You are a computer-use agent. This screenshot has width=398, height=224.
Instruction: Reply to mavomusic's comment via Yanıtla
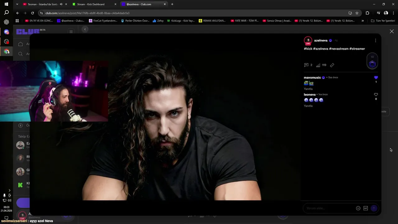[308, 89]
